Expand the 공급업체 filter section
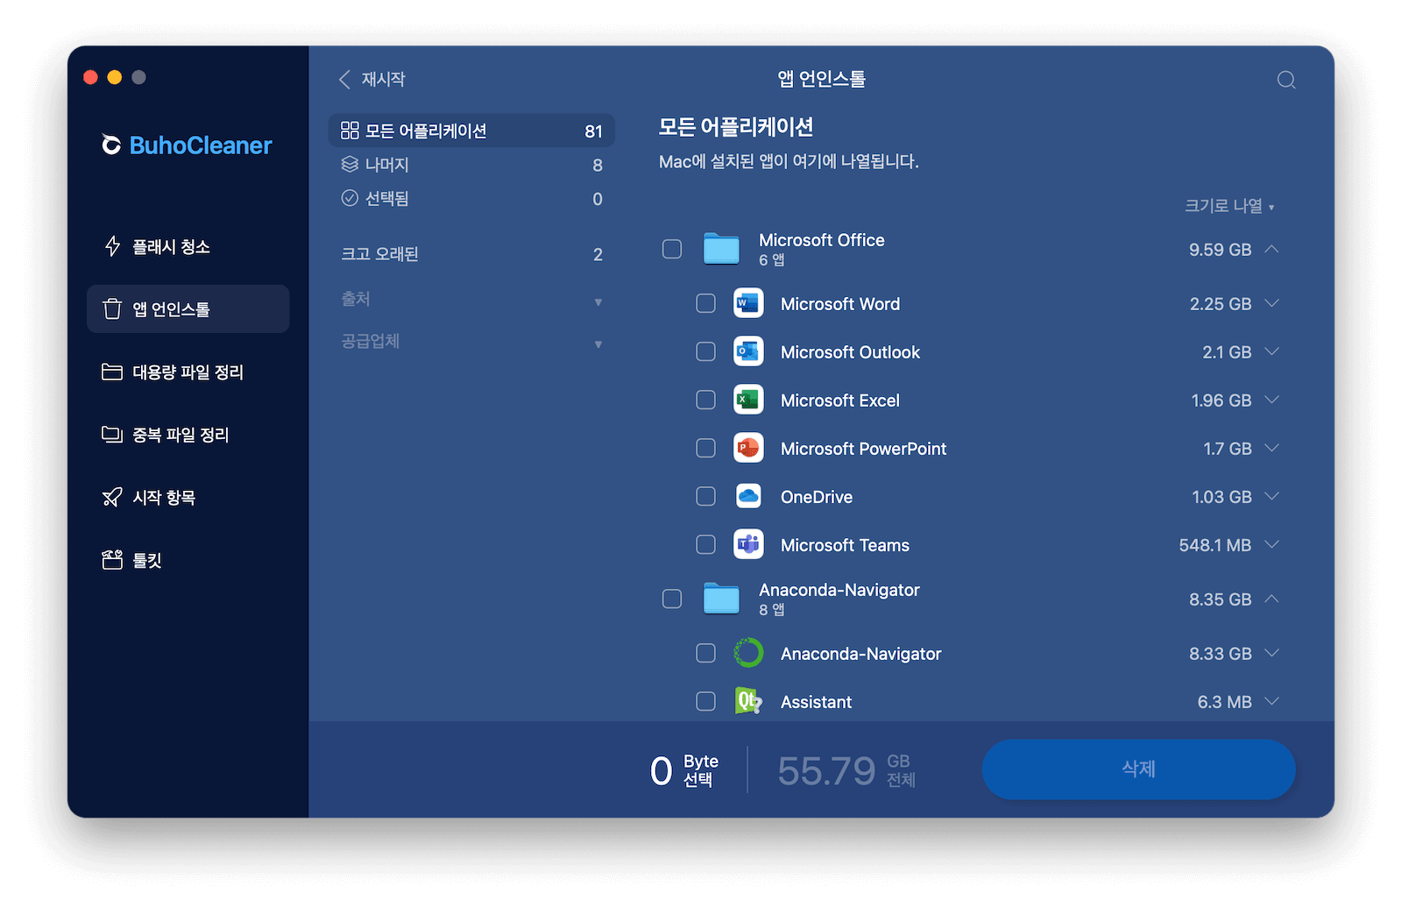The height and width of the screenshot is (907, 1402). click(471, 342)
